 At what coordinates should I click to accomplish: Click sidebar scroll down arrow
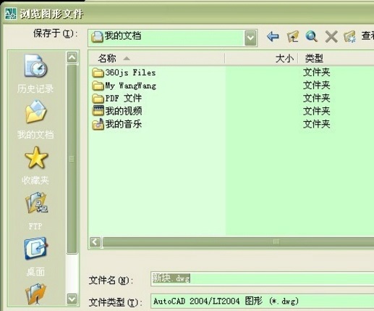tap(72, 299)
